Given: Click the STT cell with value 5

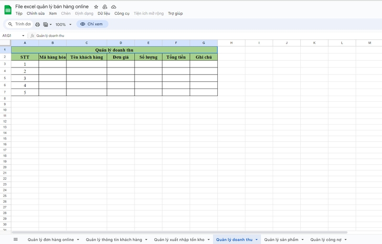Looking at the screenshot, I should 25,92.
